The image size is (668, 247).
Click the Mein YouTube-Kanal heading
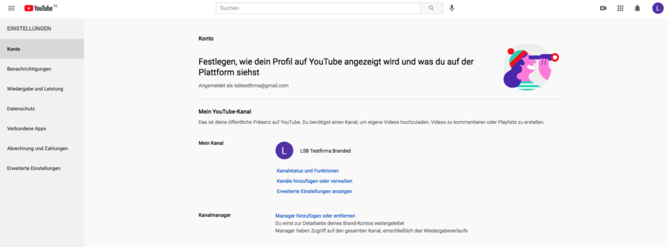click(x=225, y=111)
